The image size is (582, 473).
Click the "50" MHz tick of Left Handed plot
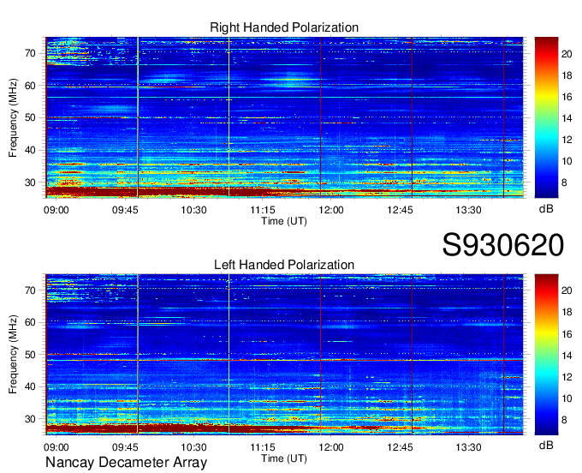coord(31,355)
